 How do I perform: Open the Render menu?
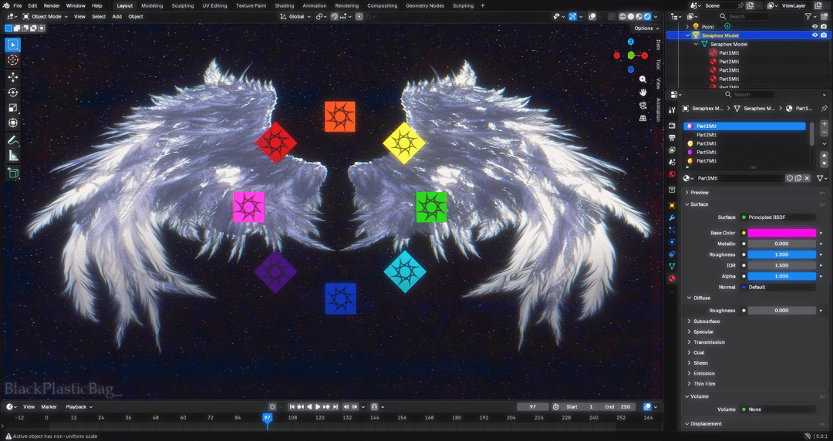[52, 5]
